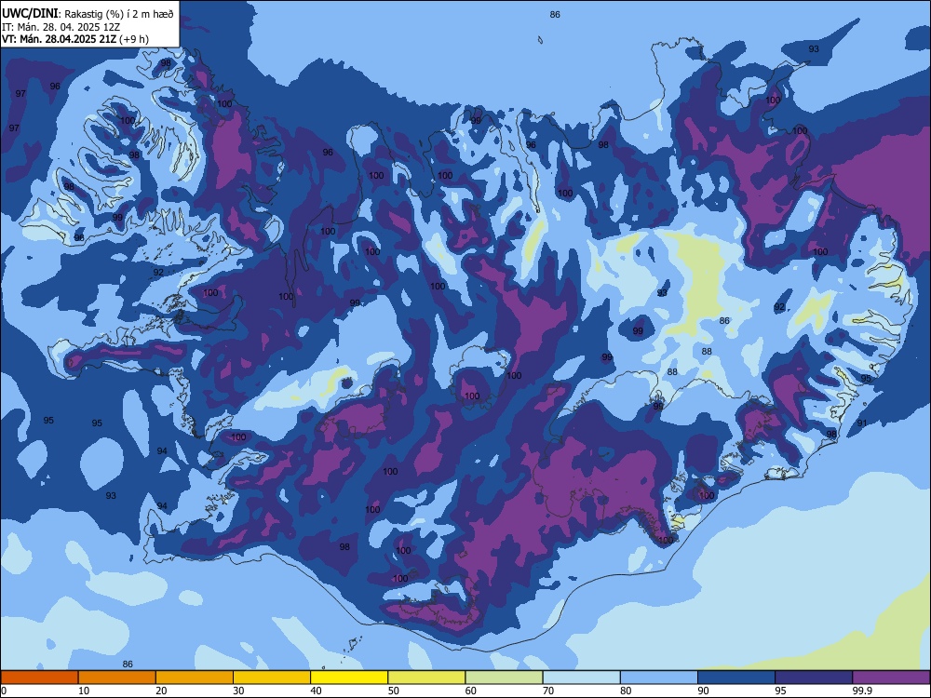Click the 'Rakastig (%) í 2 m hæð' label
The height and width of the screenshot is (698, 931).
119,14
